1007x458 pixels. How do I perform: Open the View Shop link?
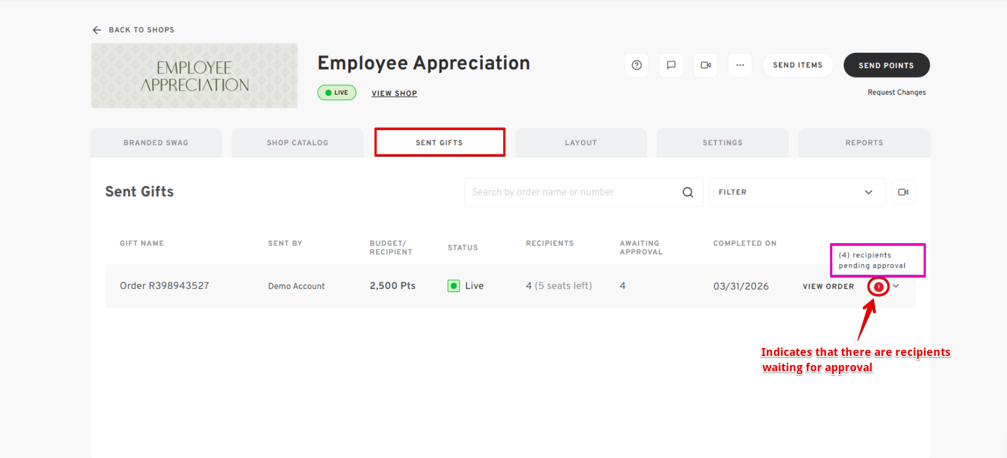point(394,94)
